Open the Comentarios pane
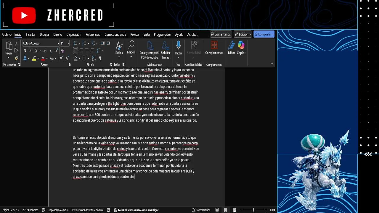 point(221,34)
